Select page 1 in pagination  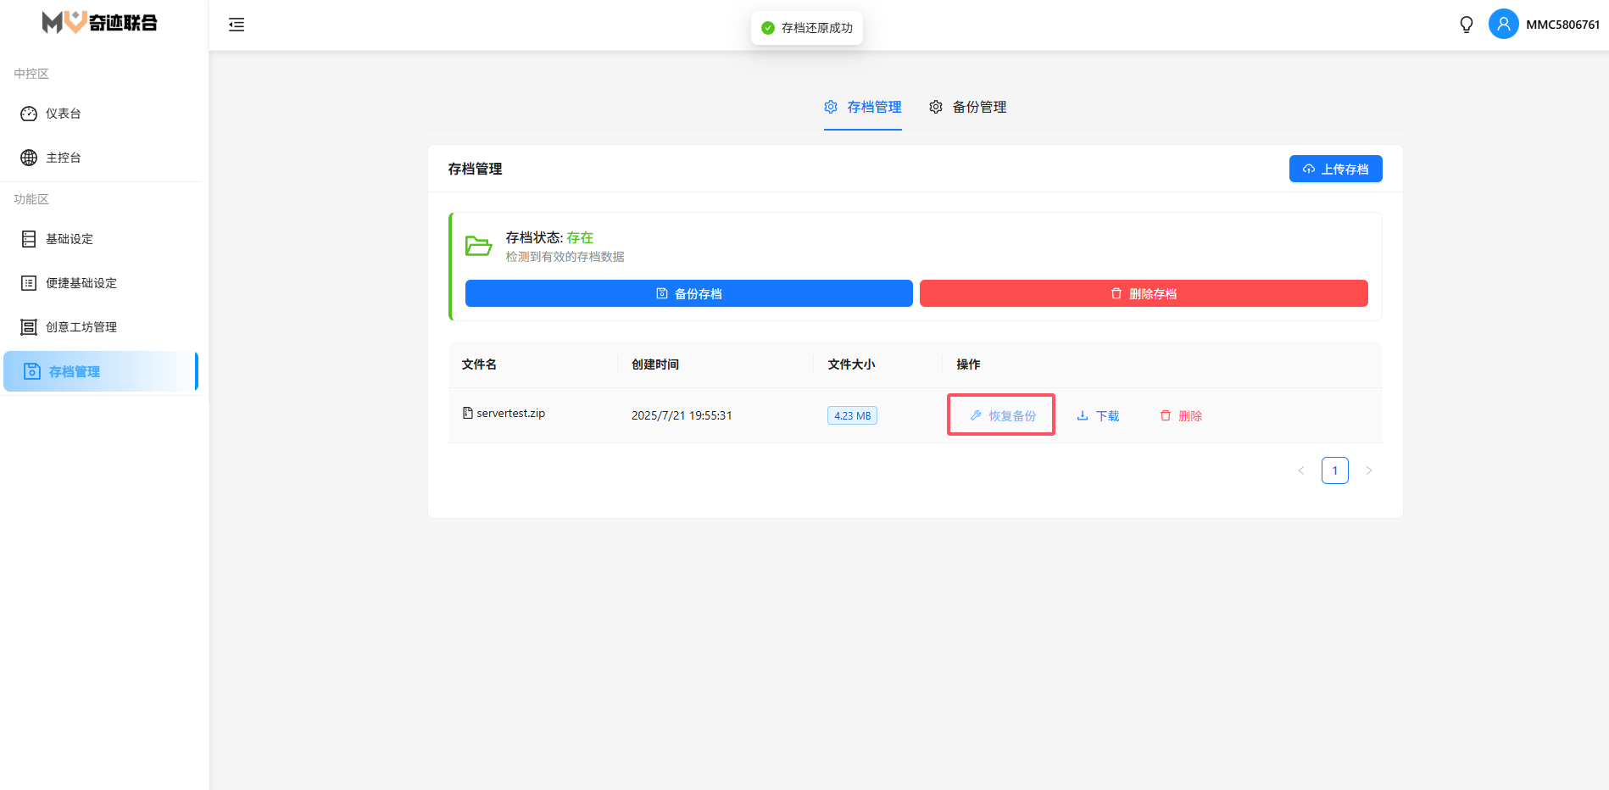coord(1334,470)
